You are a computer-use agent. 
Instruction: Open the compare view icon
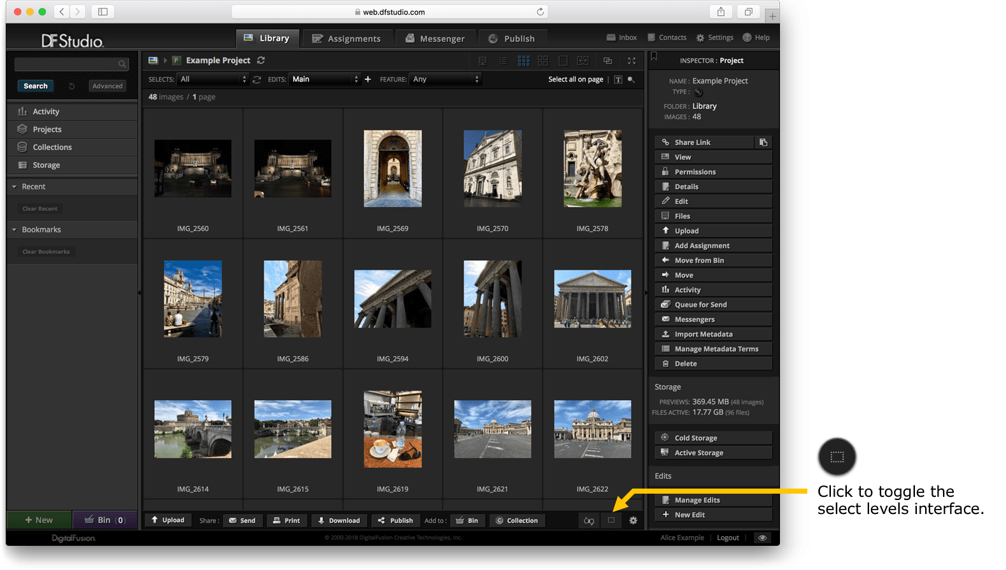pyautogui.click(x=583, y=61)
